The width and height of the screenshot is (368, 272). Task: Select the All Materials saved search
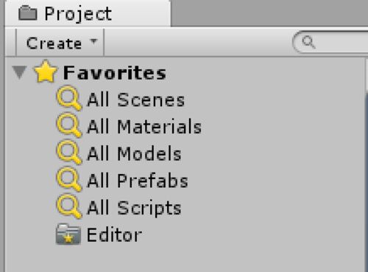[x=144, y=127]
